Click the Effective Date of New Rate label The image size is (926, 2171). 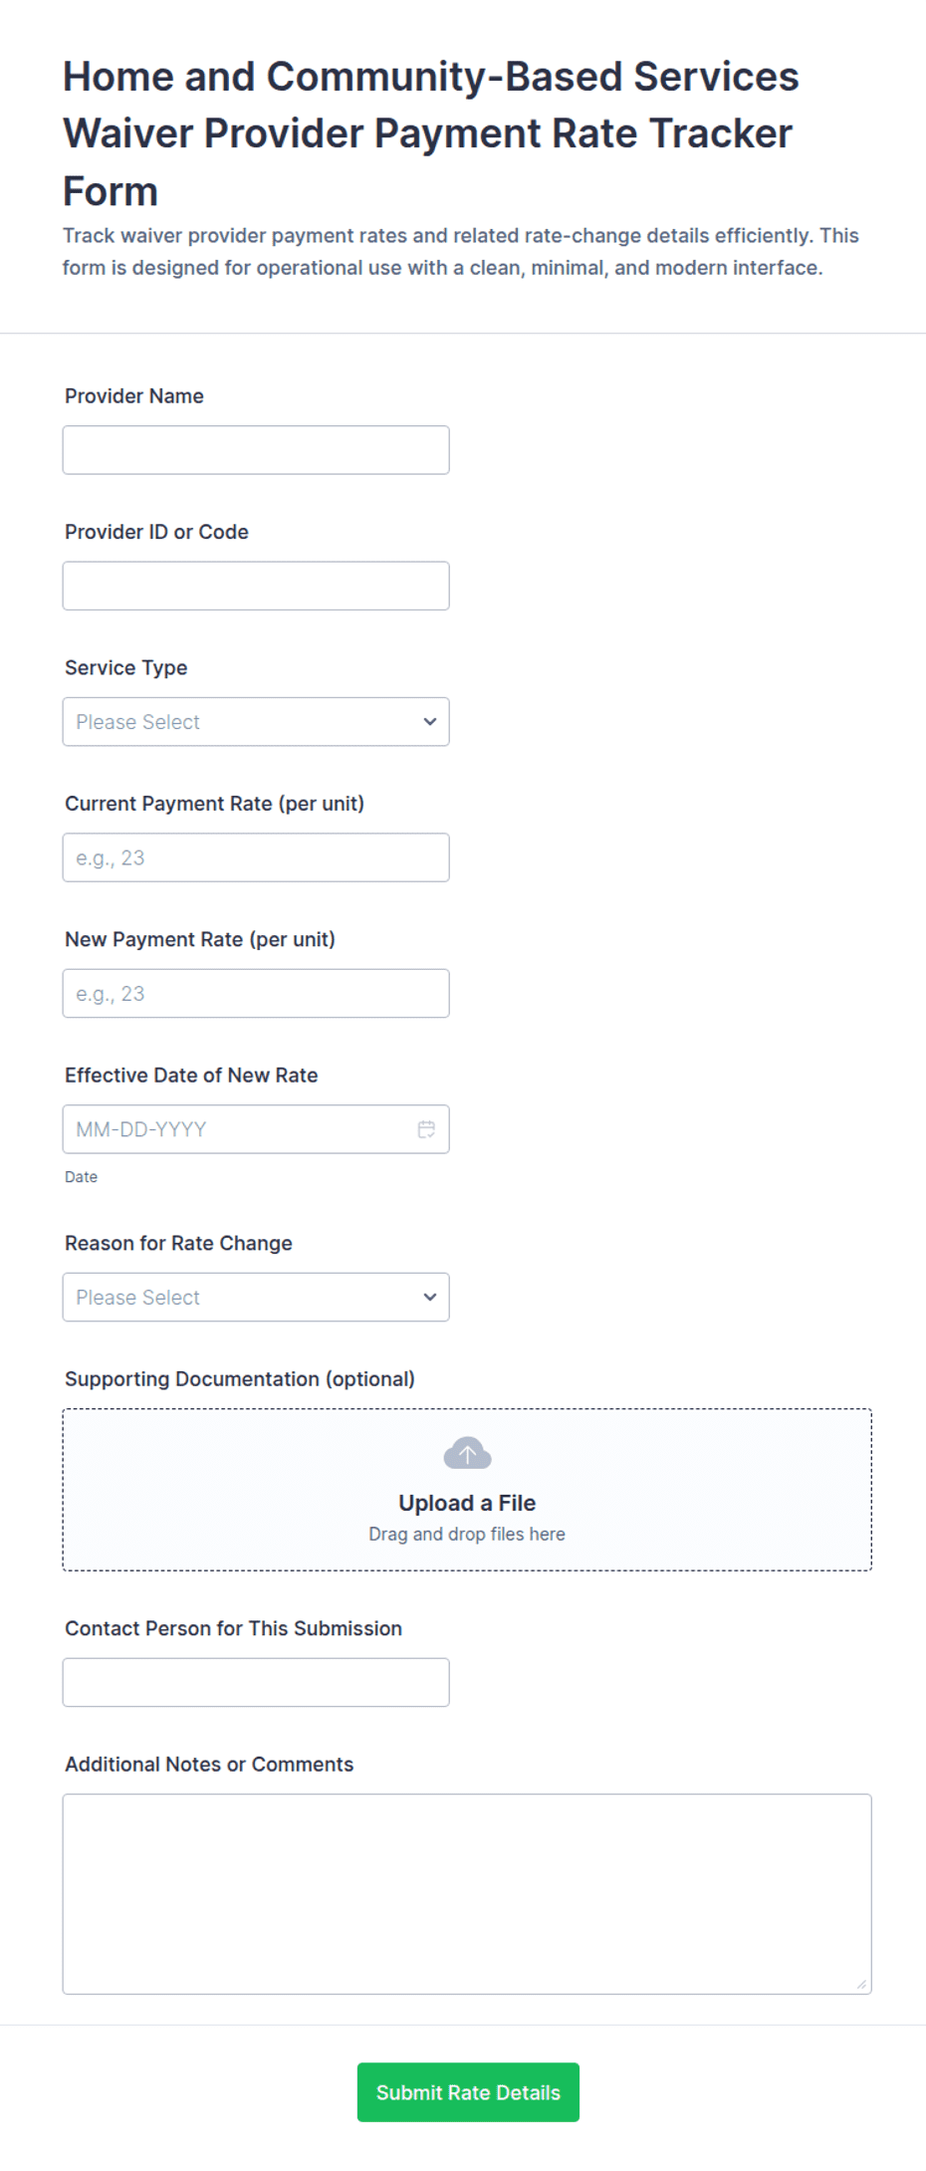191,1076
